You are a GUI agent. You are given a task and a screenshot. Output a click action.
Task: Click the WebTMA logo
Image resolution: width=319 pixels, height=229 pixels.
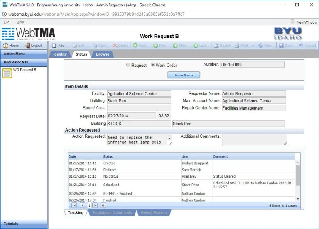[29, 34]
